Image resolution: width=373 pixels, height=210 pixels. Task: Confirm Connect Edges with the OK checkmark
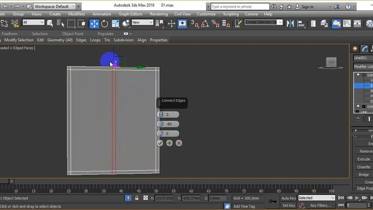click(x=160, y=143)
